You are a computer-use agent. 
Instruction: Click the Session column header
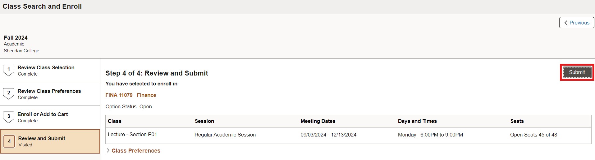point(204,121)
